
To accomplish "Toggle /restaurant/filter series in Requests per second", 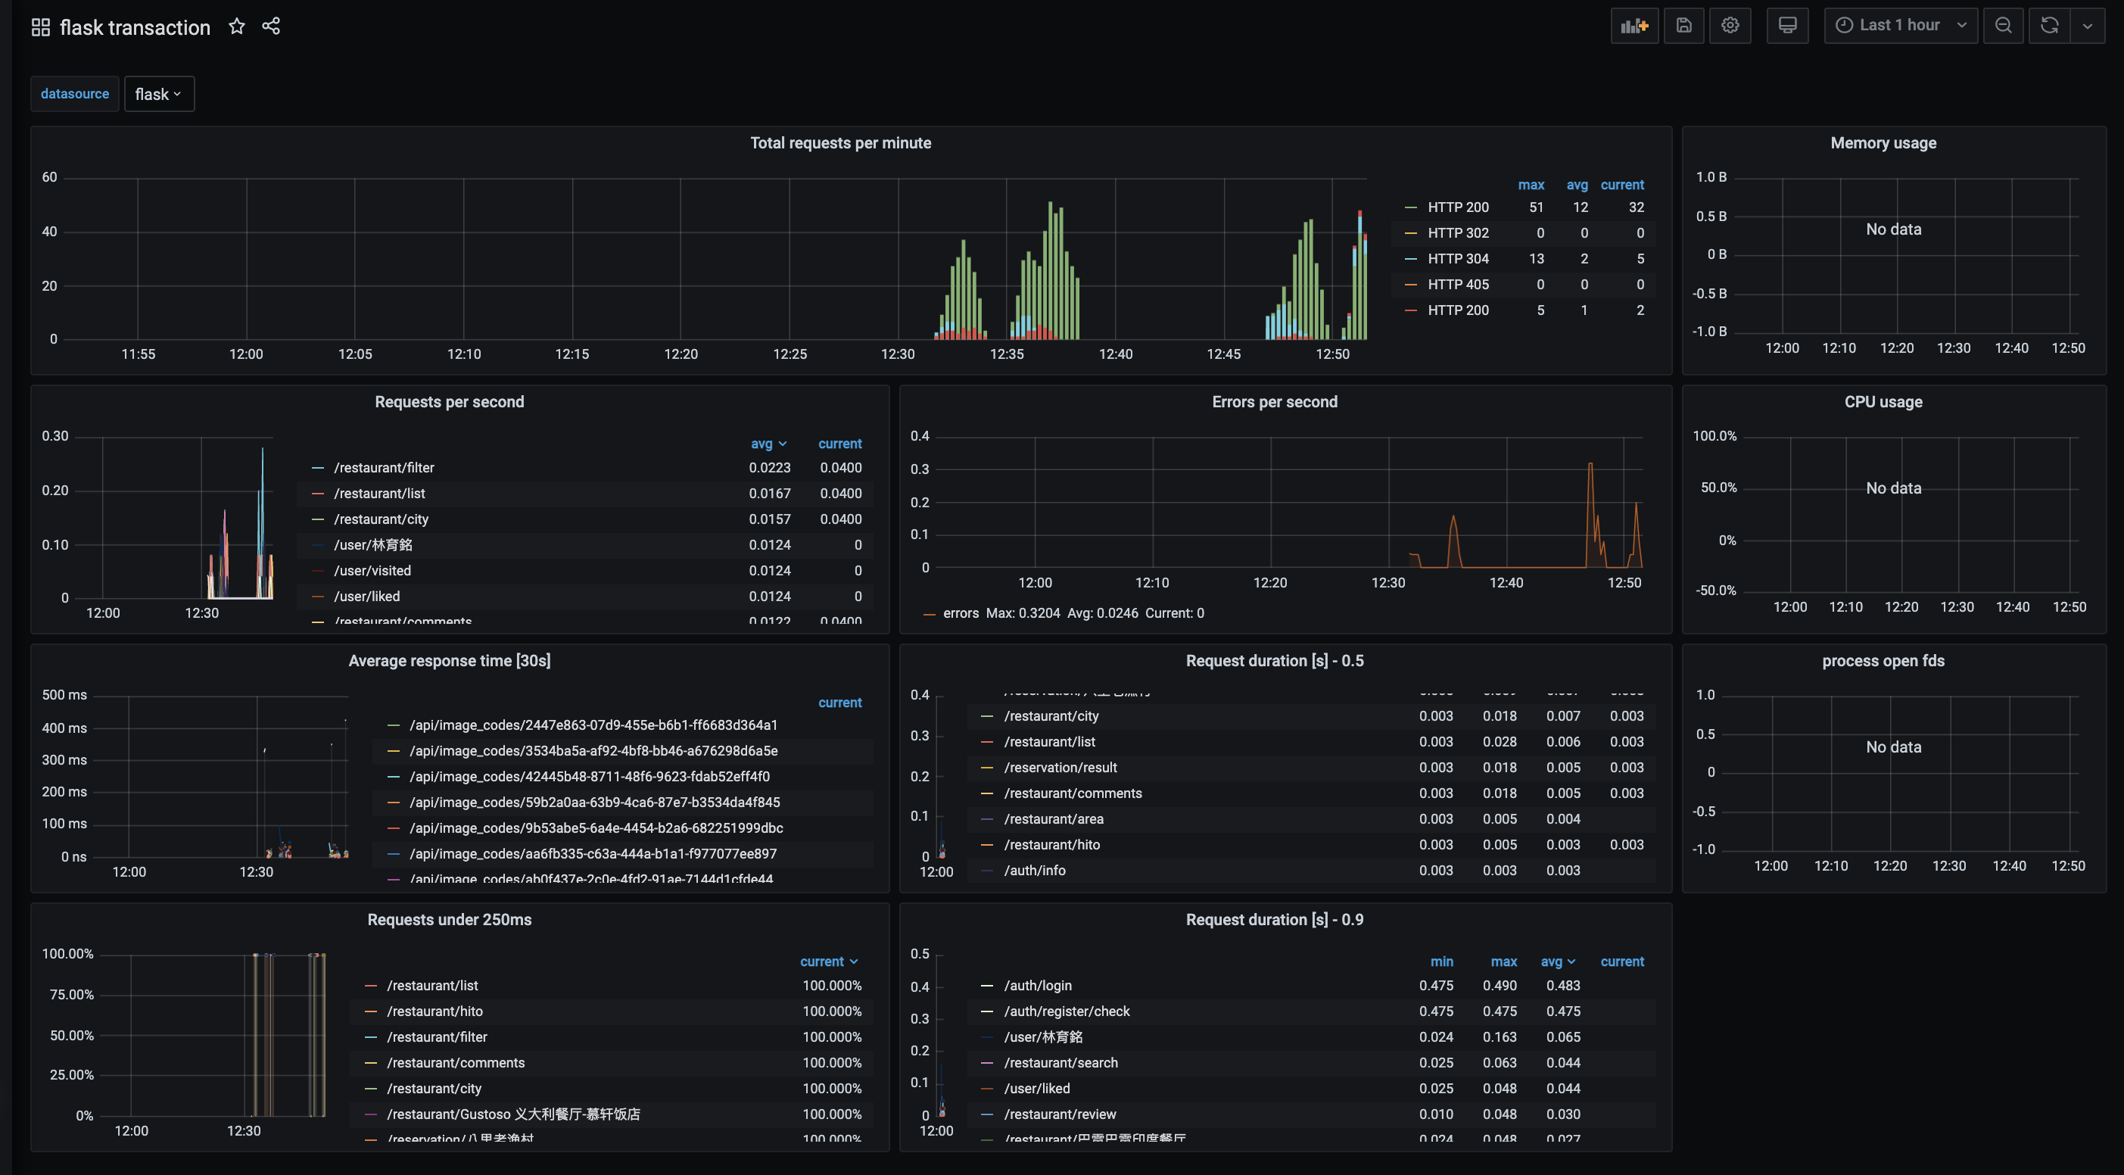I will click(384, 468).
